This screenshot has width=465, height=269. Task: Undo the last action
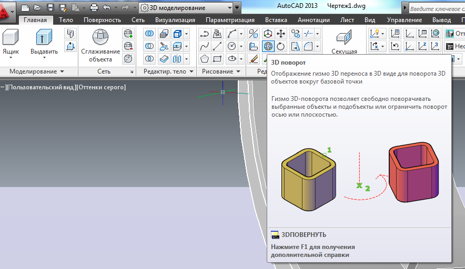point(106,8)
